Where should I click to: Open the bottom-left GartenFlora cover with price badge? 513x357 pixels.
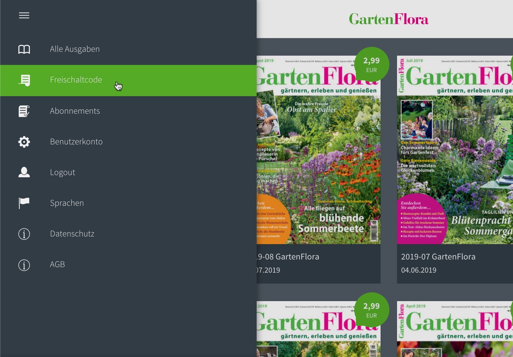[x=319, y=329]
